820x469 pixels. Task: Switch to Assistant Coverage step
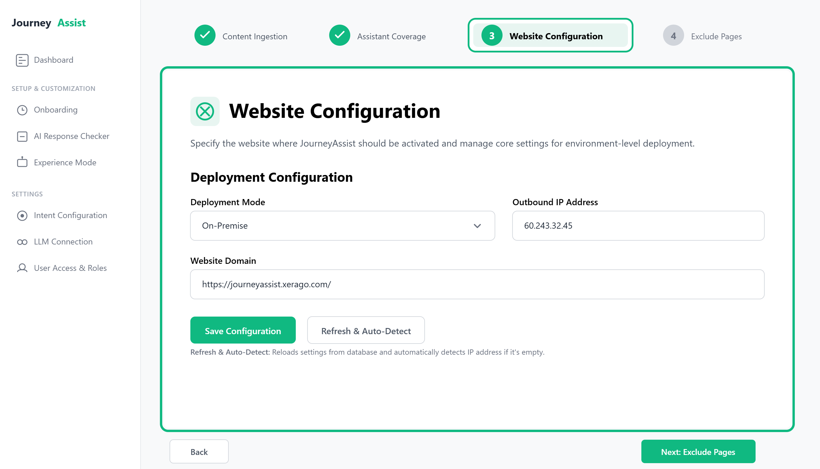(391, 36)
